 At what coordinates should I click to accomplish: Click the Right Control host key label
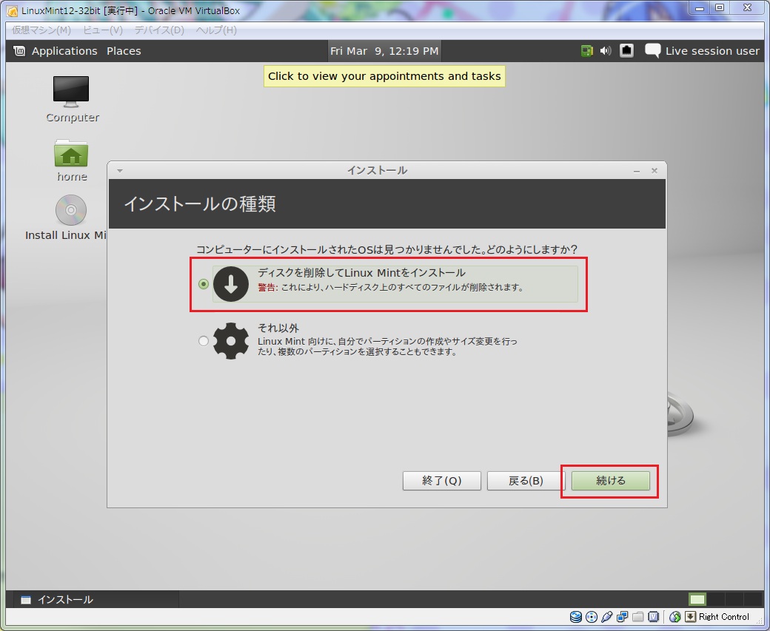pyautogui.click(x=724, y=617)
